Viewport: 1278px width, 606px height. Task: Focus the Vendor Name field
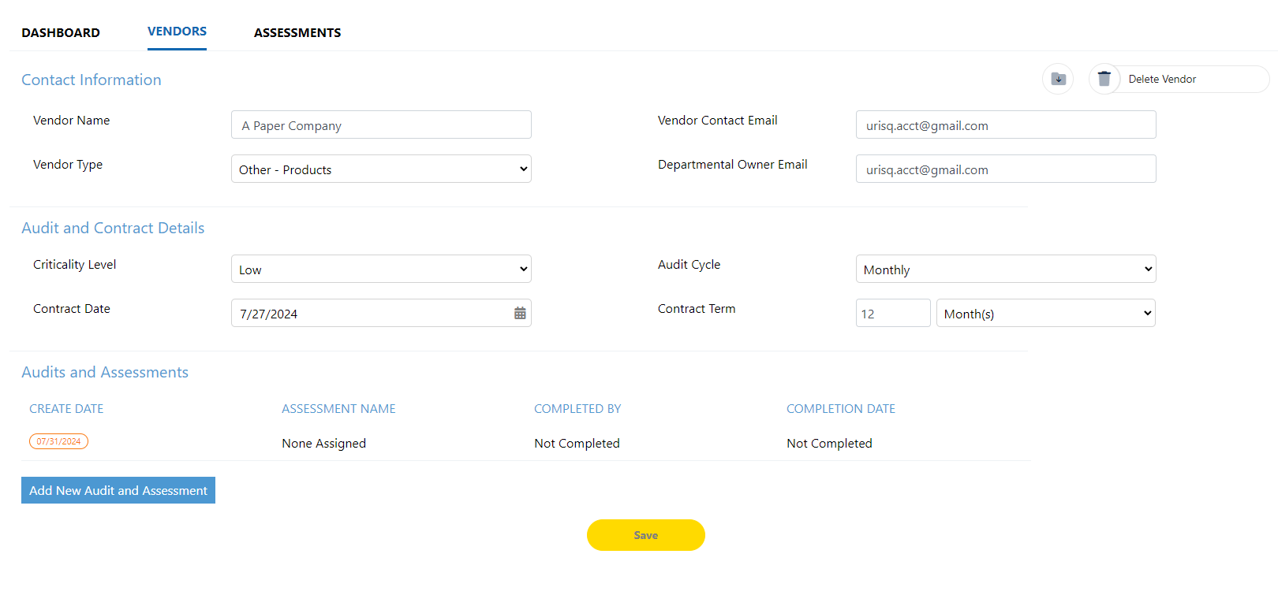(381, 125)
